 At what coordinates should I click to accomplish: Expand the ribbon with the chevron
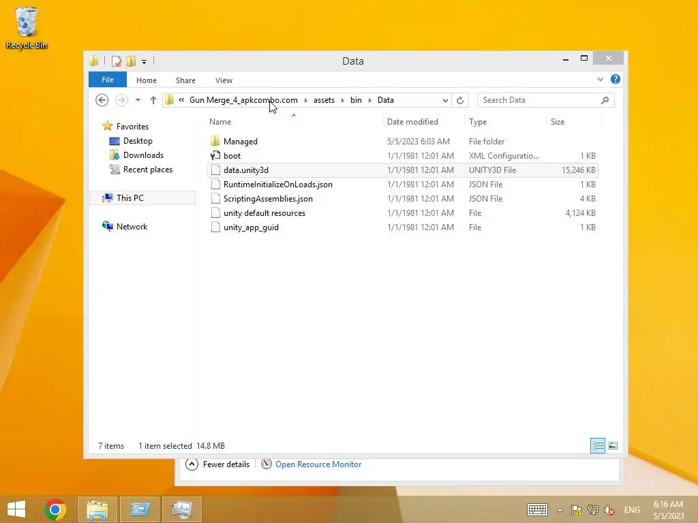point(600,79)
